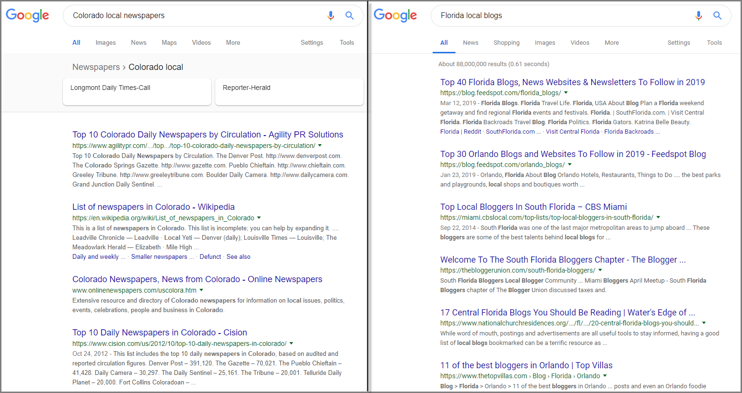Open News tab in Colorado search window
This screenshot has height=393, width=742.
[139, 42]
